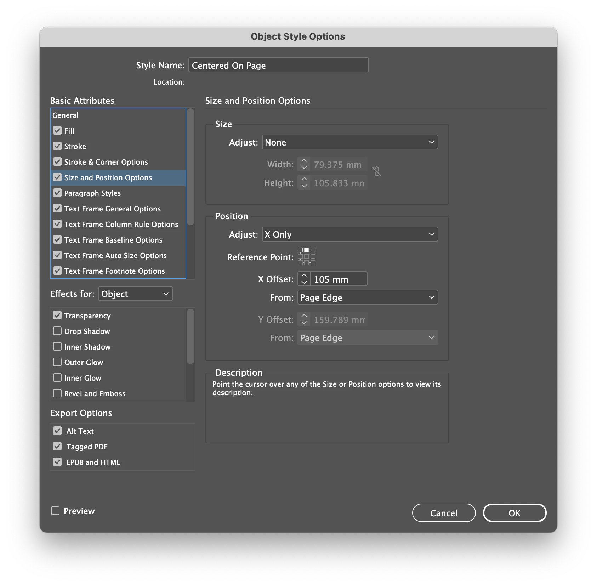Image resolution: width=597 pixels, height=585 pixels.
Task: Click the Height stepper arrows
Action: (304, 183)
